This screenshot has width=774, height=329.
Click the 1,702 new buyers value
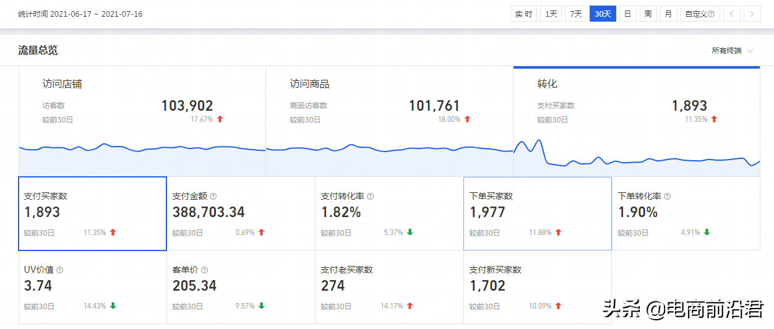(x=488, y=286)
